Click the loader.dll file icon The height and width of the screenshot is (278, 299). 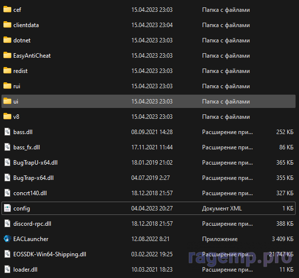point(7,270)
